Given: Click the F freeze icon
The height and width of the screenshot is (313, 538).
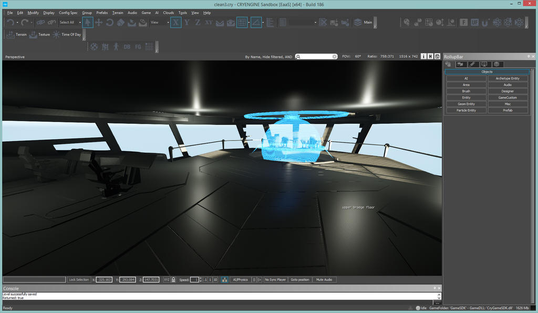Looking at the screenshot, I should click(463, 22).
